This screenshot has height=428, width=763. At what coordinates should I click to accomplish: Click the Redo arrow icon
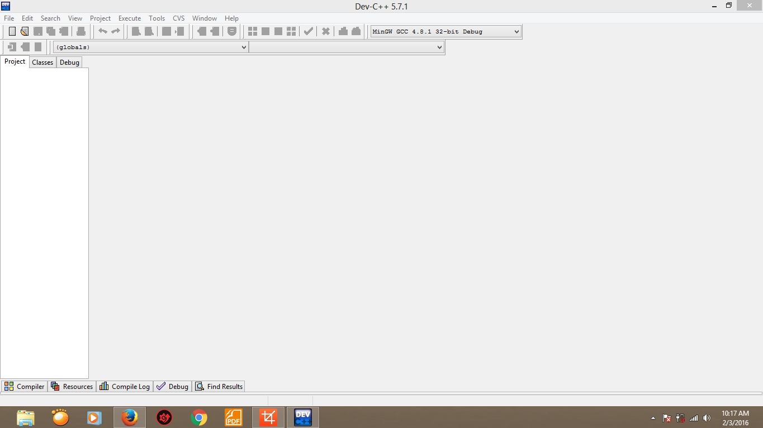pyautogui.click(x=116, y=31)
